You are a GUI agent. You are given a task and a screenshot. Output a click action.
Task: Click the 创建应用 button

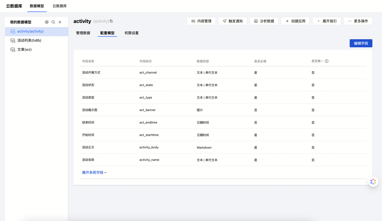click(x=295, y=21)
